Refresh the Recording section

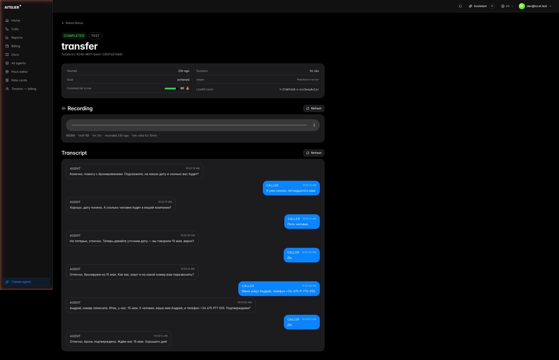(314, 109)
